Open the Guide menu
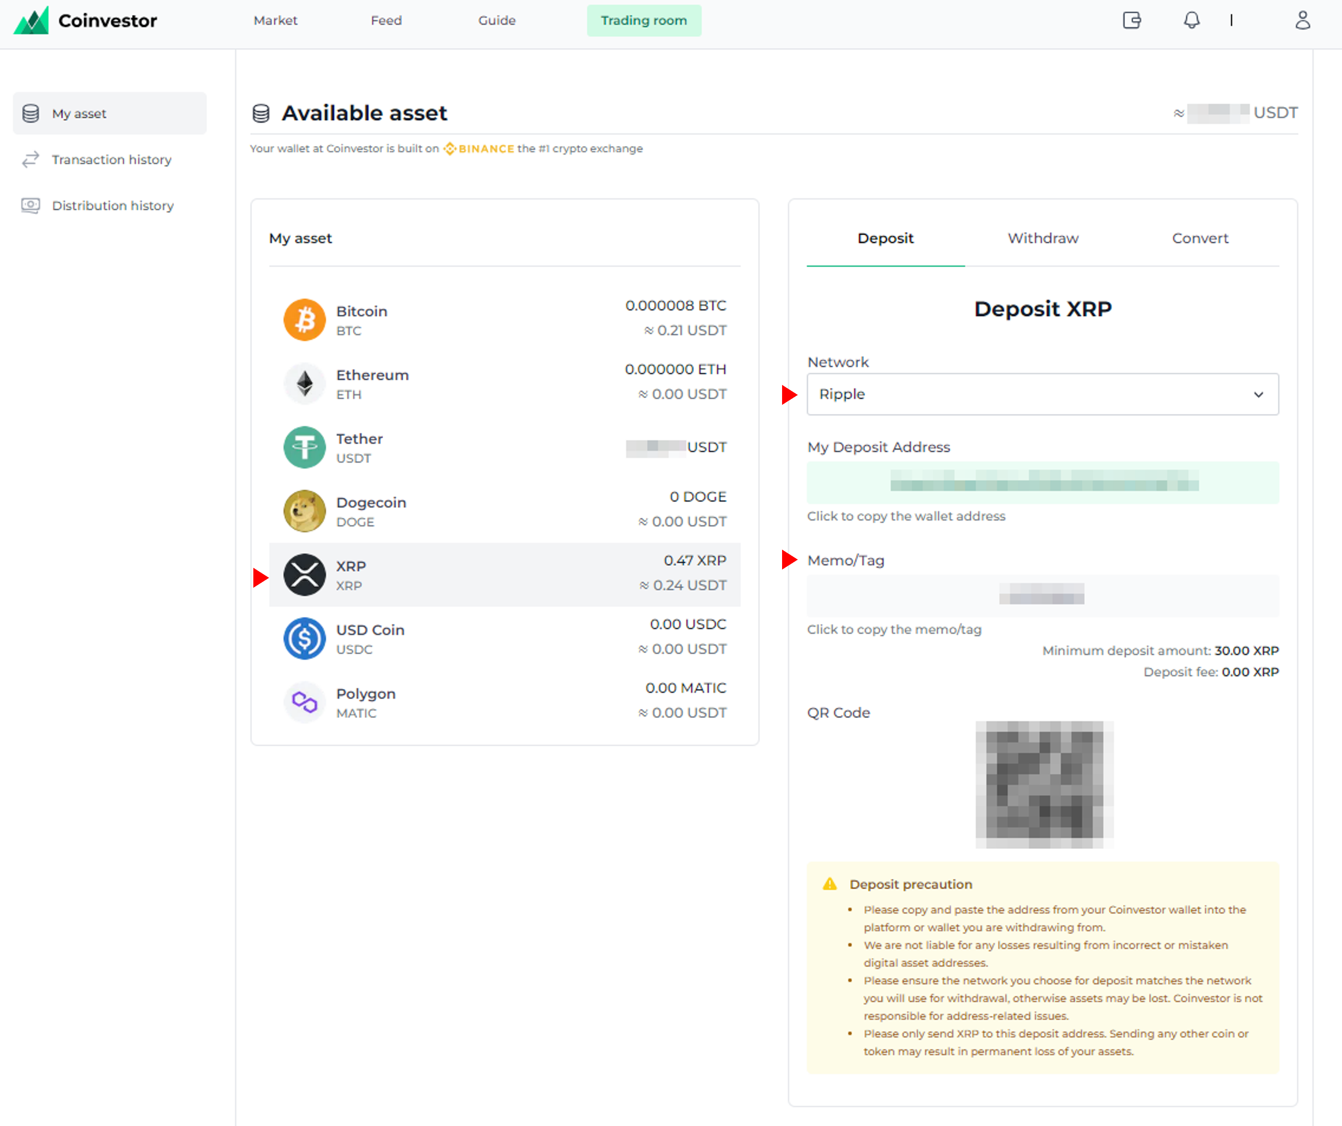1342x1126 pixels. pos(497,20)
